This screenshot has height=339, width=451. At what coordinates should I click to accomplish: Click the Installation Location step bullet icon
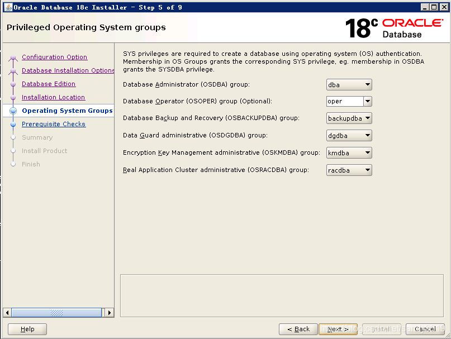[x=13, y=98]
